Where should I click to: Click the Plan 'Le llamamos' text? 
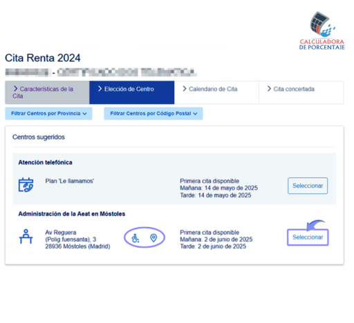click(x=70, y=181)
